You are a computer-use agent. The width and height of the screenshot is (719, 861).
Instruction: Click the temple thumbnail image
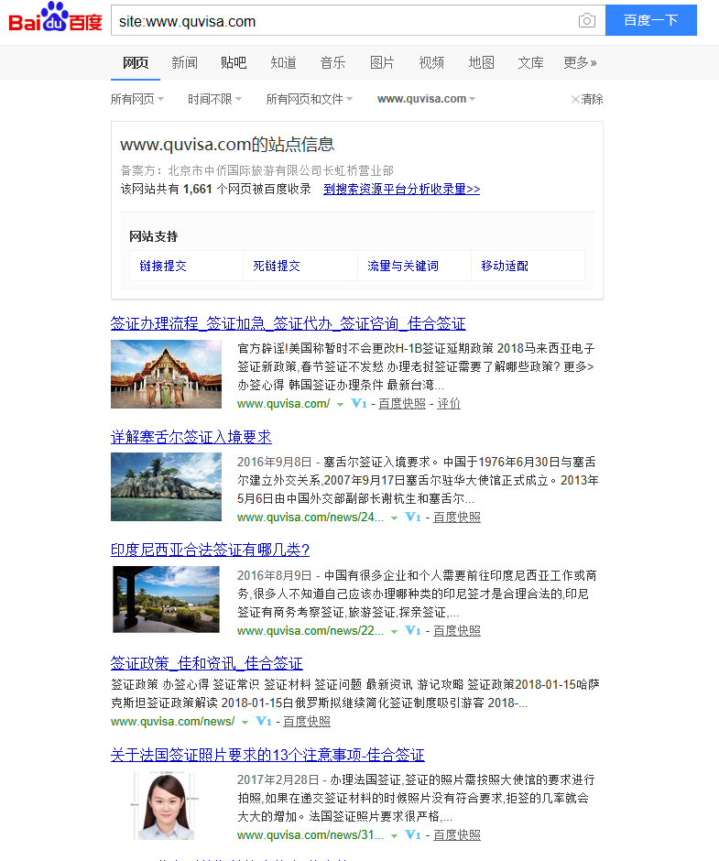[166, 374]
